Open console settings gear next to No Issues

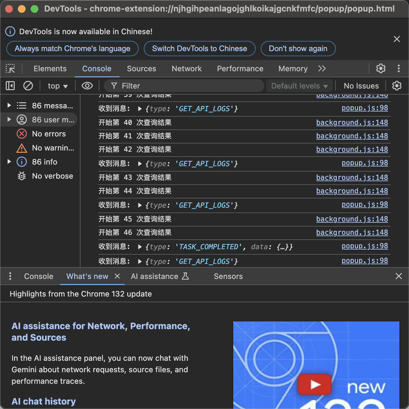click(397, 86)
